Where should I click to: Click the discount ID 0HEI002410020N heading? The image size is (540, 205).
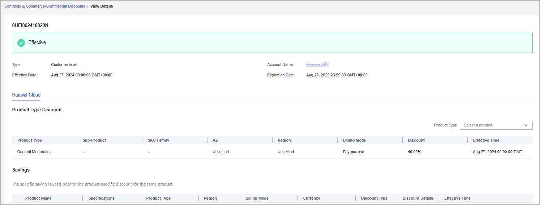30,26
